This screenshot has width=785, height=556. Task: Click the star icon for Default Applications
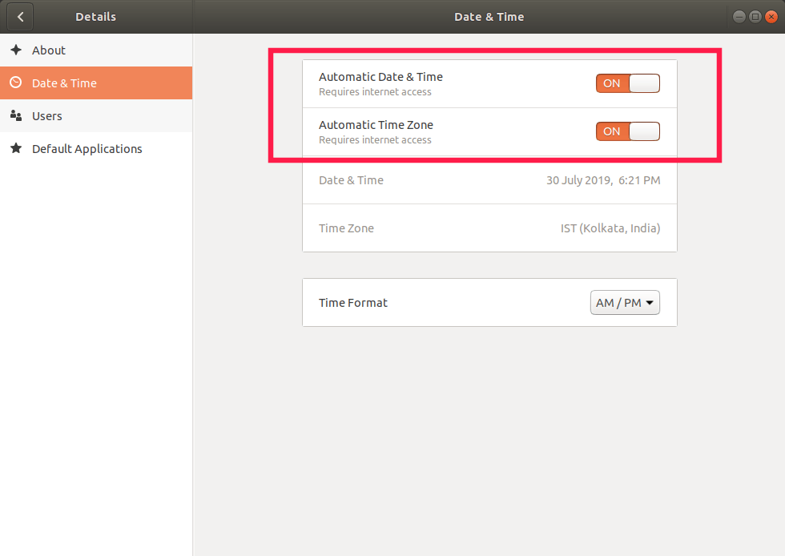[x=16, y=149]
